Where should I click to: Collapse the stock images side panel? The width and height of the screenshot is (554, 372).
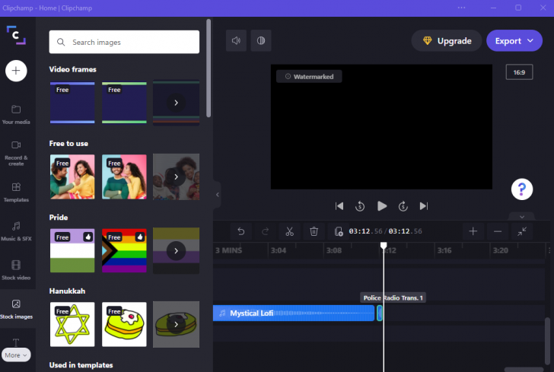pos(217,195)
